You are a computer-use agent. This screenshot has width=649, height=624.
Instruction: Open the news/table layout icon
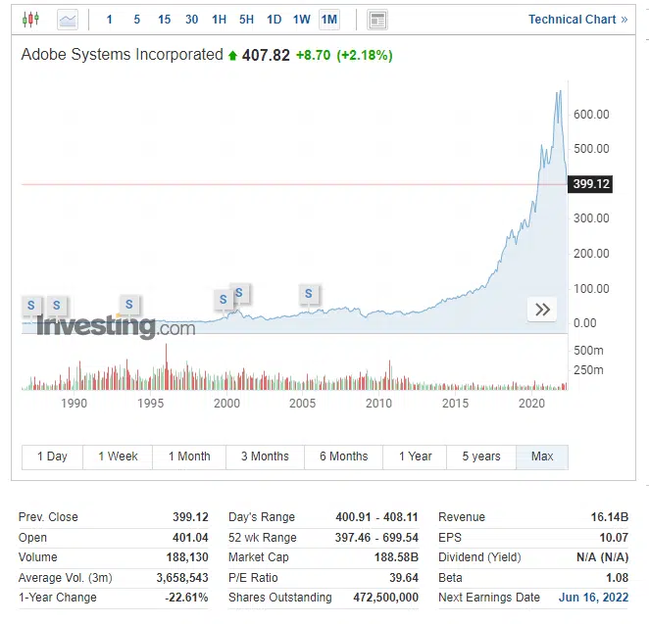(377, 20)
